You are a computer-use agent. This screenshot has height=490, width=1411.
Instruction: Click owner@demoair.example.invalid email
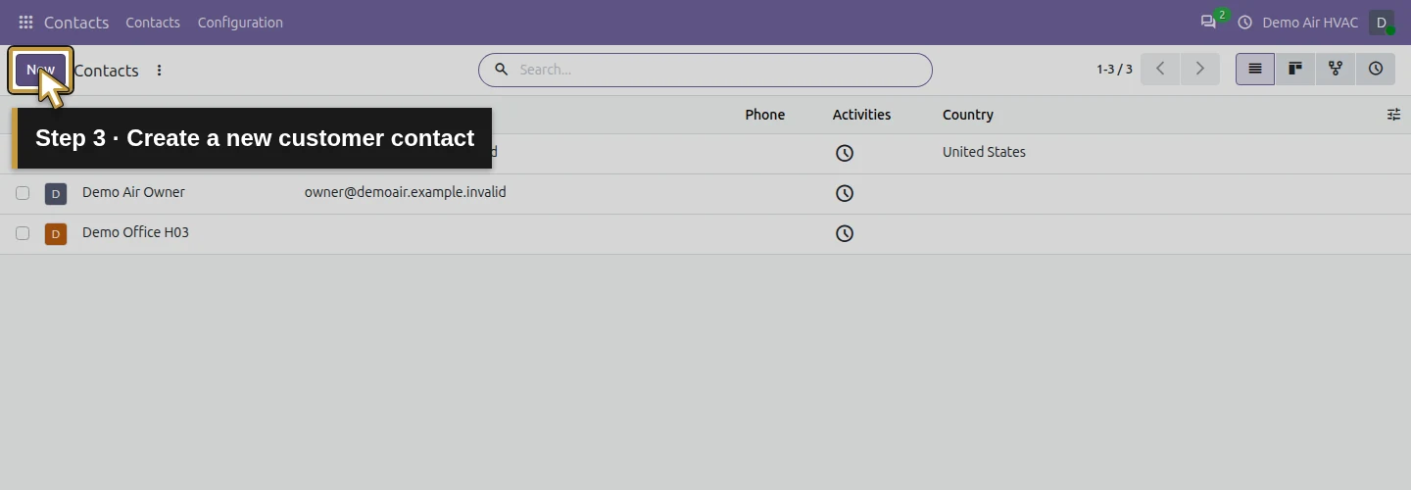point(405,192)
